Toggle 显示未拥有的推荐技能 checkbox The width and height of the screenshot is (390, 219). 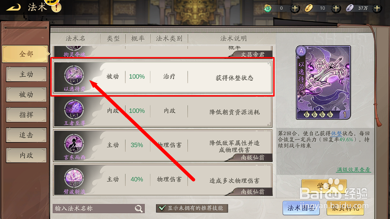pyautogui.click(x=162, y=208)
